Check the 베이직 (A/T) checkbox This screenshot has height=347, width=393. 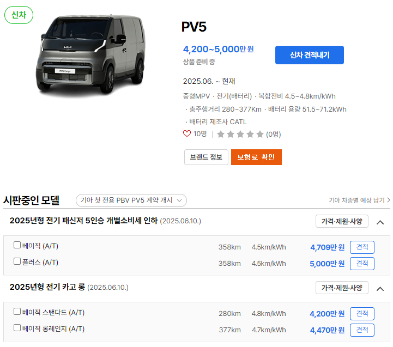click(x=17, y=245)
